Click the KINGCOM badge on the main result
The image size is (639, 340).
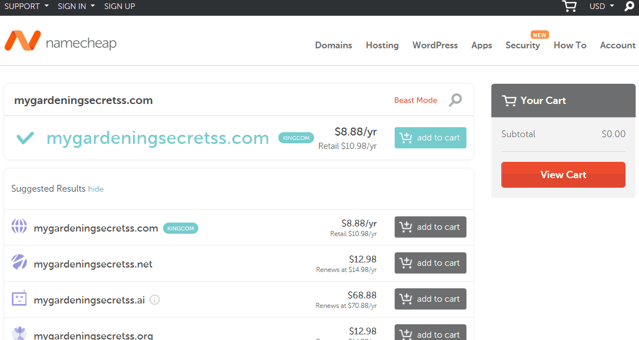tap(296, 138)
